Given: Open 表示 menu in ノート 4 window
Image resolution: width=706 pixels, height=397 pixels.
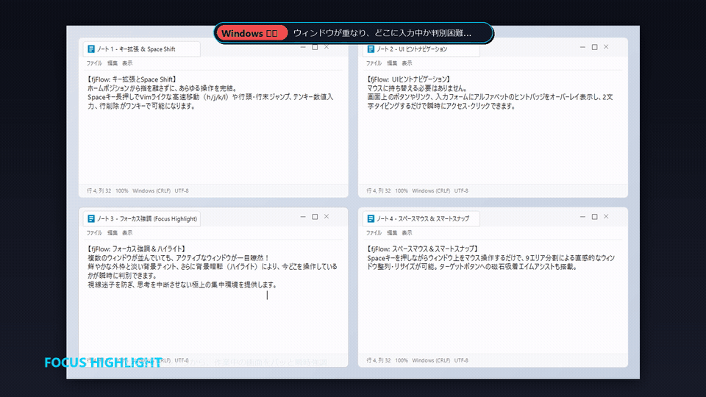Looking at the screenshot, I should click(x=407, y=233).
